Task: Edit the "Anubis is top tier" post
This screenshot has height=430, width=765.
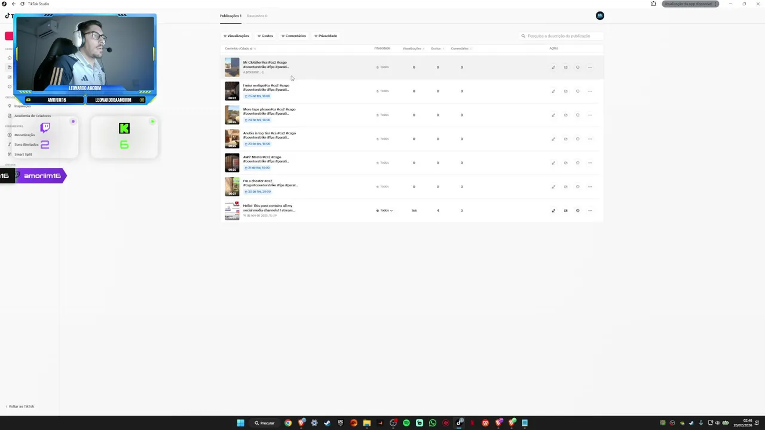Action: (553, 139)
